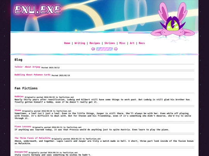Viewport: 209px width, 156px height.
Task: Click "Originally posted 2016/01/23 to fanfiction.net"
Action: 76,139
